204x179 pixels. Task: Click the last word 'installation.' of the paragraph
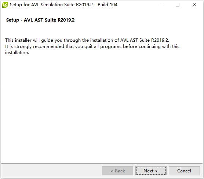tap(17, 53)
